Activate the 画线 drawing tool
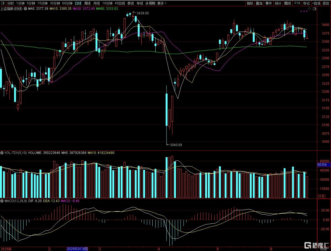The width and height of the screenshot is (331, 251). pyautogui.click(x=287, y=3)
